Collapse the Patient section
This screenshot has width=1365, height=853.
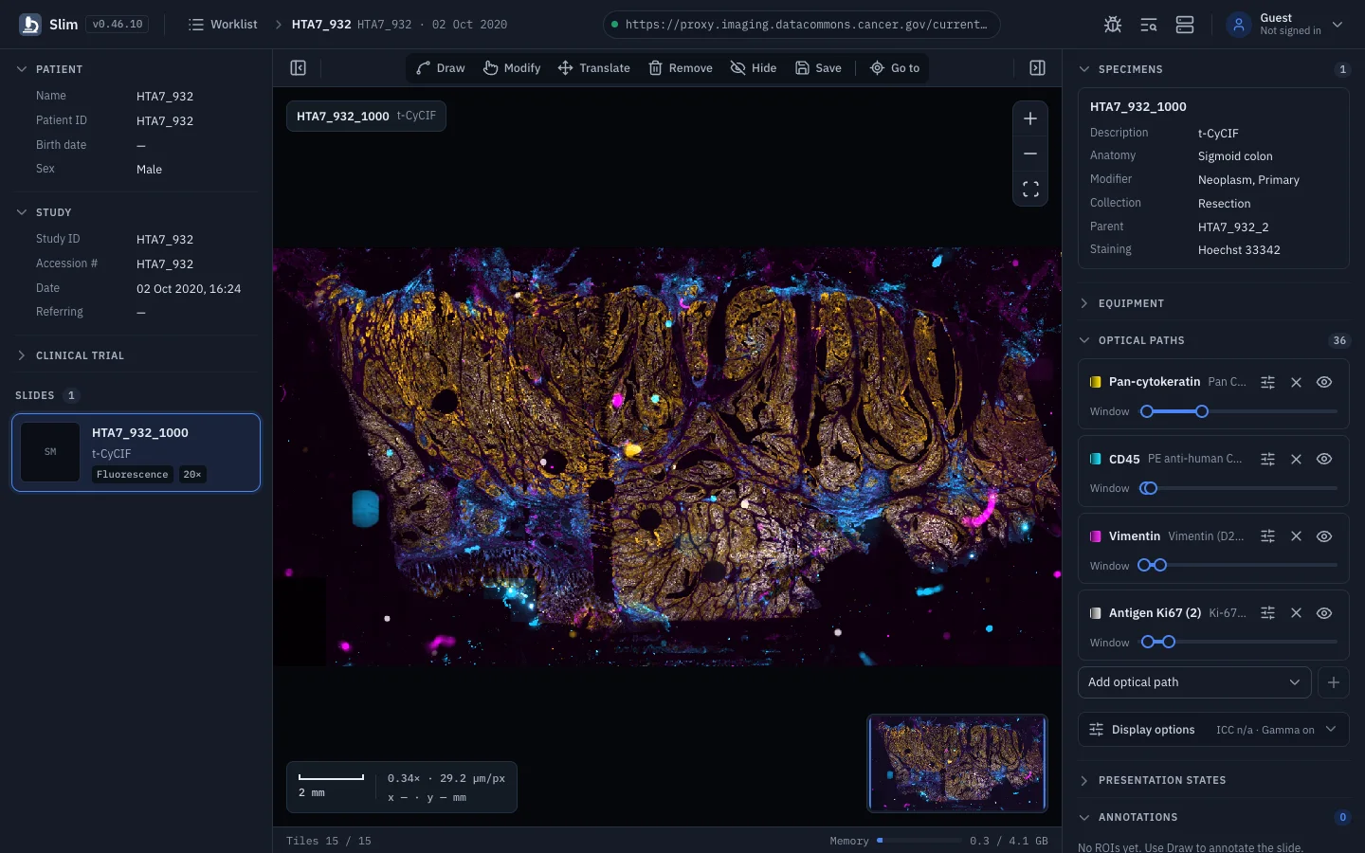pyautogui.click(x=136, y=69)
